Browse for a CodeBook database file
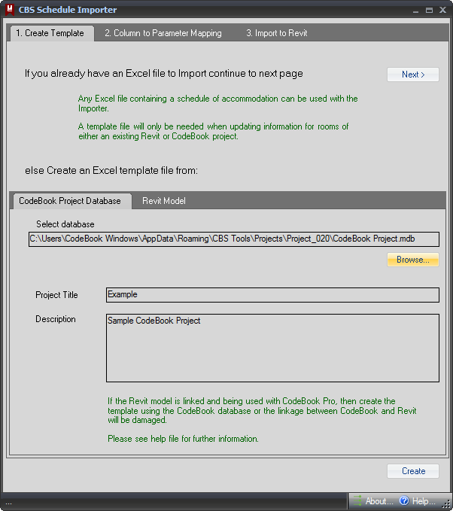The width and height of the screenshot is (453, 511). pos(413,260)
